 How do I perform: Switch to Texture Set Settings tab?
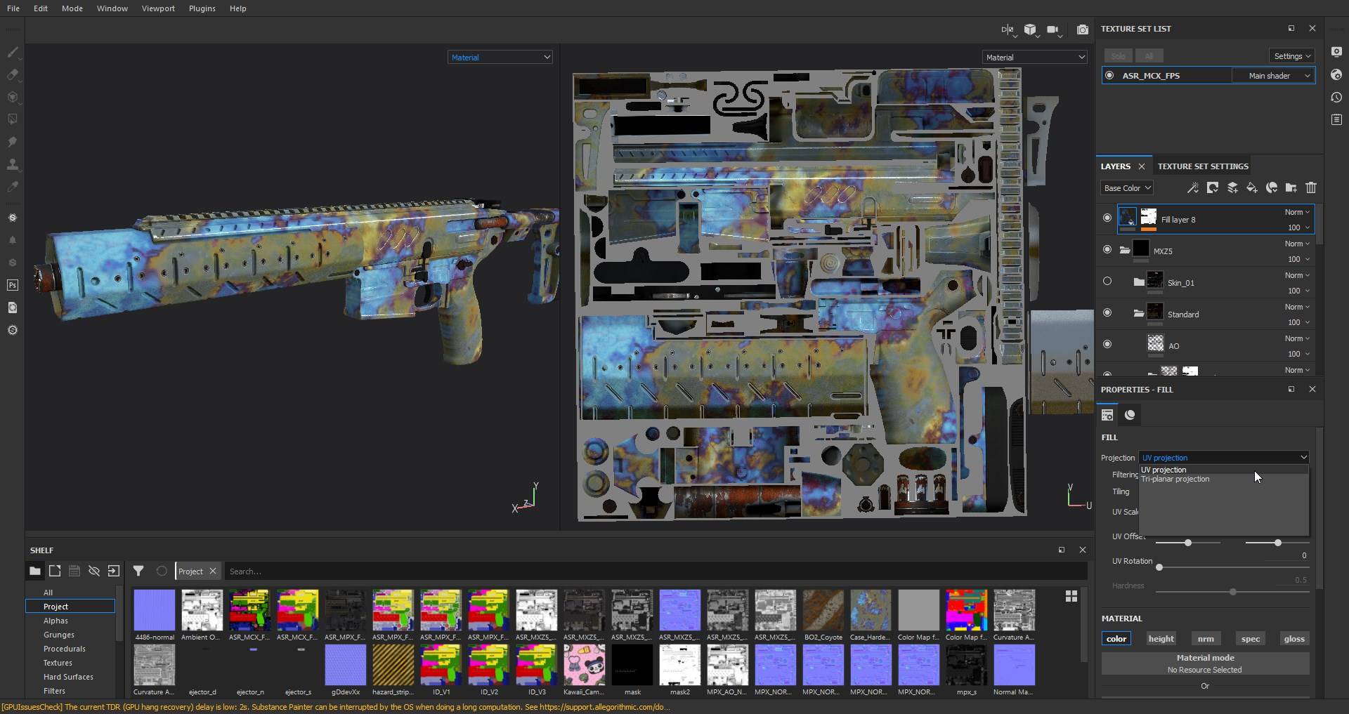(1203, 166)
